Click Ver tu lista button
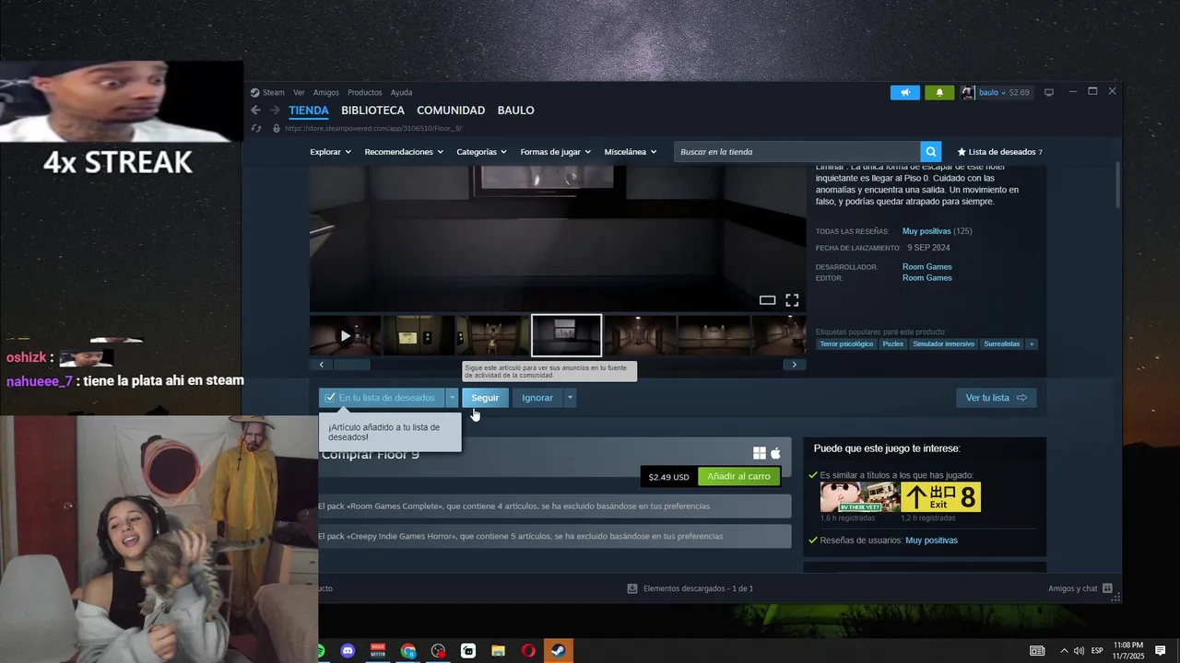 pyautogui.click(x=997, y=398)
